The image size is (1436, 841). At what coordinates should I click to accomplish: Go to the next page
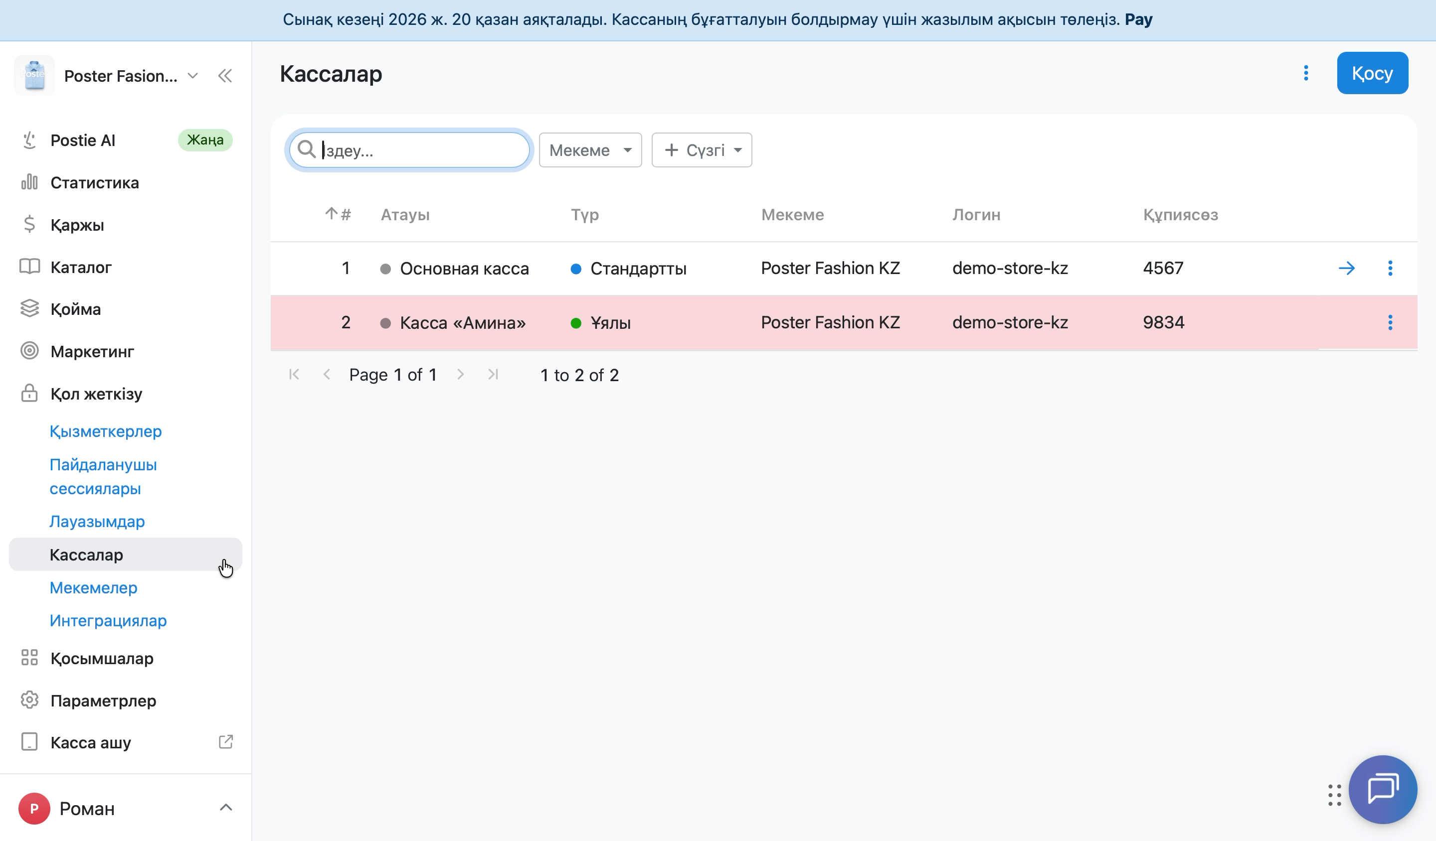(x=460, y=374)
